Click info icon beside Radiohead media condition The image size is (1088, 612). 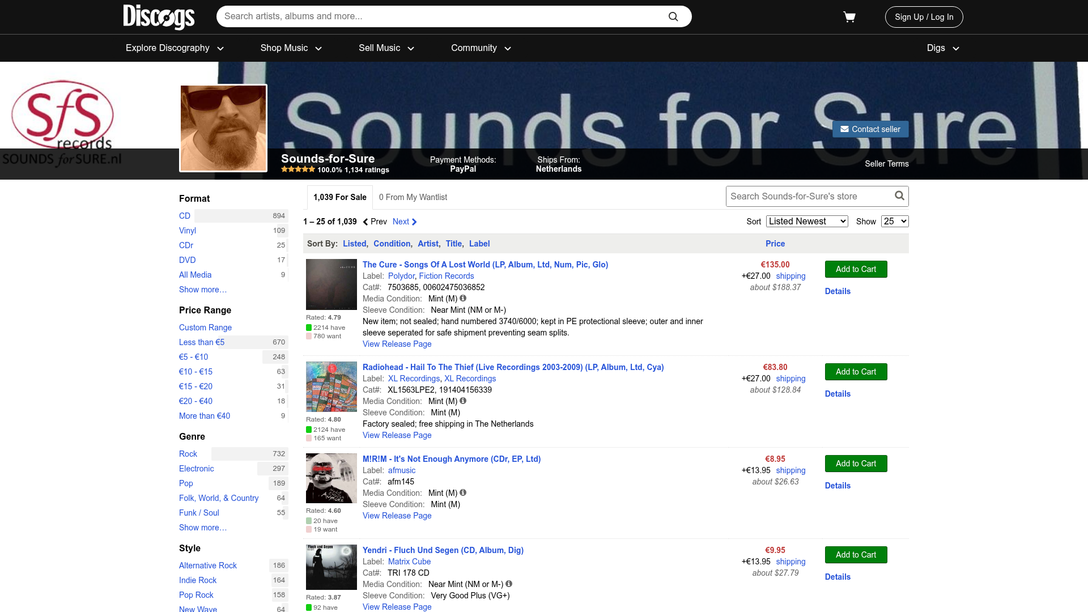click(463, 401)
